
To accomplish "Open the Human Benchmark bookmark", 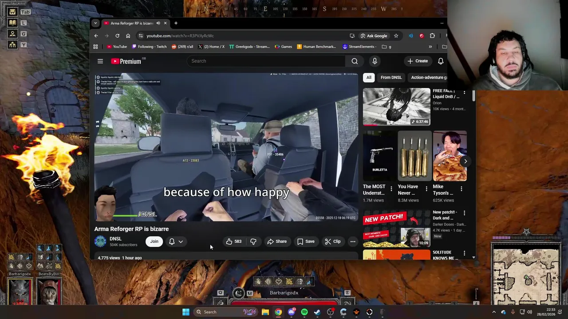I will (316, 47).
